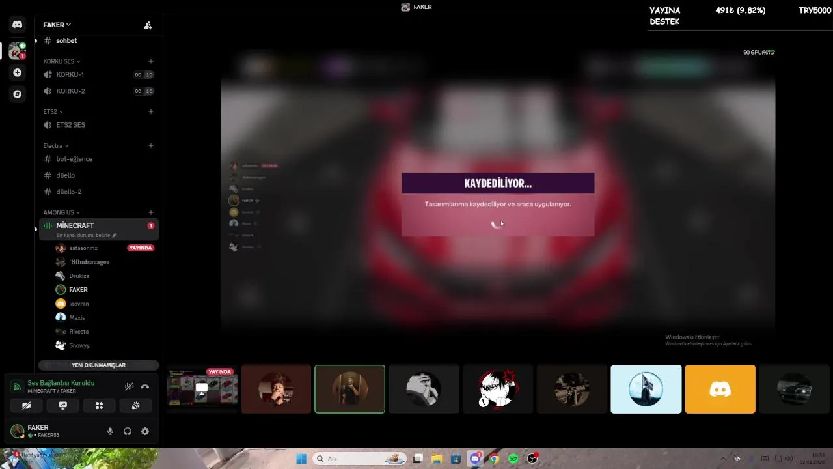Deafen with headphones icon

click(128, 431)
